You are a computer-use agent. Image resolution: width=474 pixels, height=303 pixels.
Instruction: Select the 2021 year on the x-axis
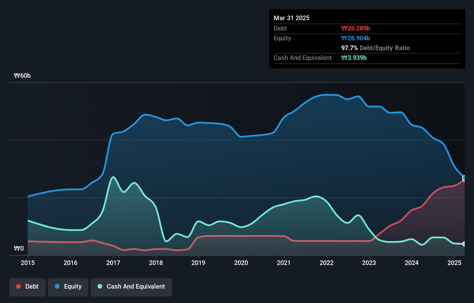(284, 263)
